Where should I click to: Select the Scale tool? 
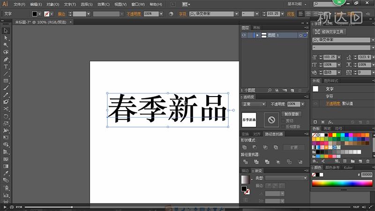click(x=6, y=123)
